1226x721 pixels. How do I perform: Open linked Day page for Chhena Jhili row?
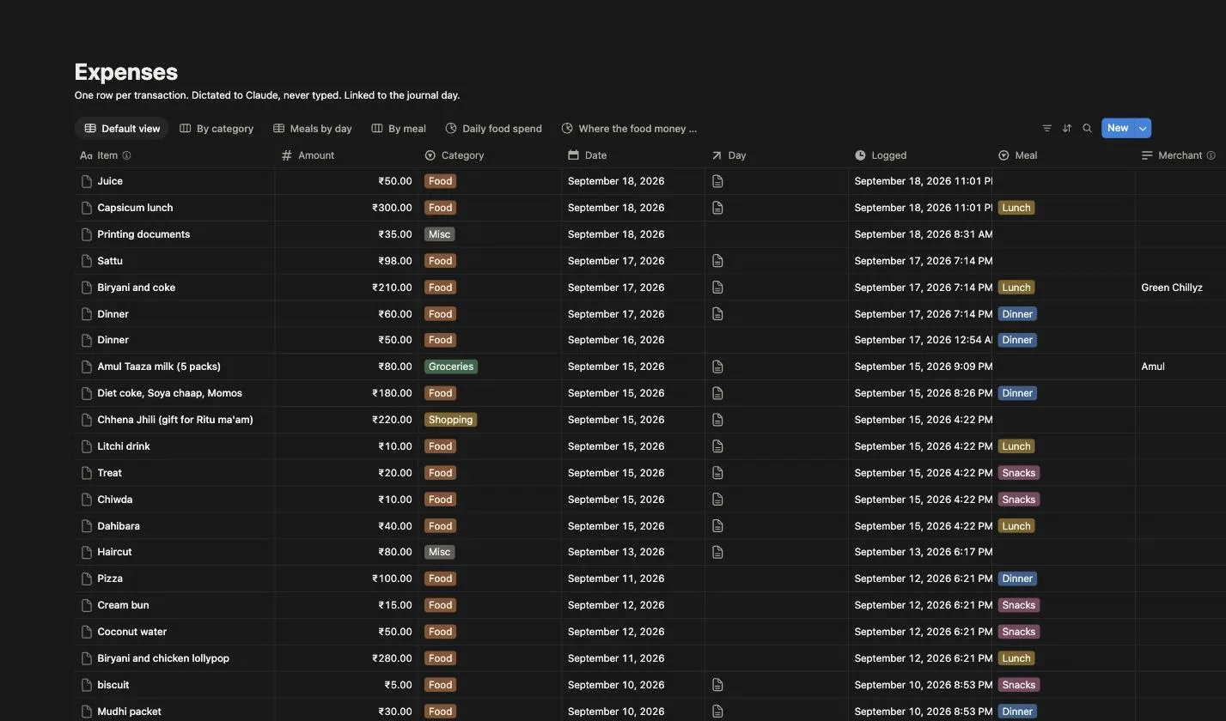coord(717,420)
